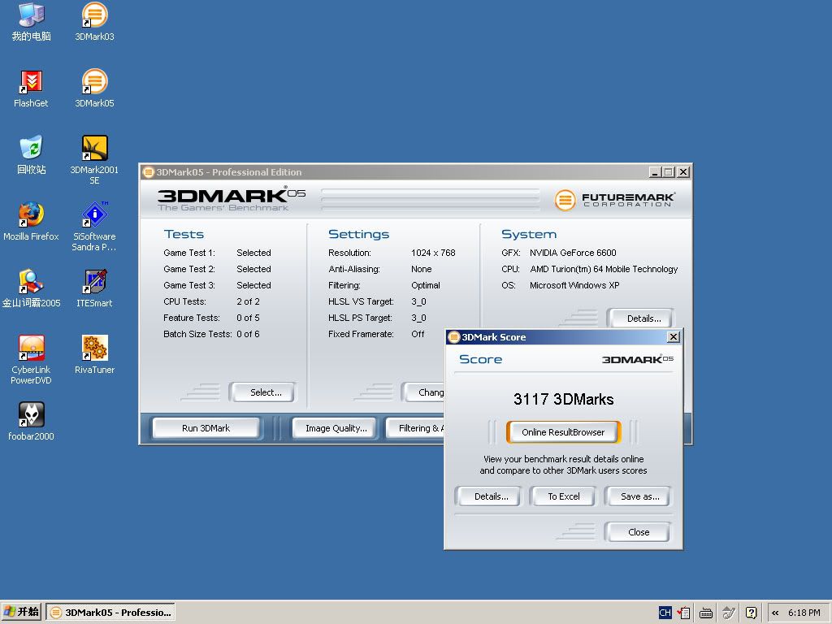The height and width of the screenshot is (624, 832).
Task: Click the 1024 x 768 resolution value
Action: click(x=433, y=253)
